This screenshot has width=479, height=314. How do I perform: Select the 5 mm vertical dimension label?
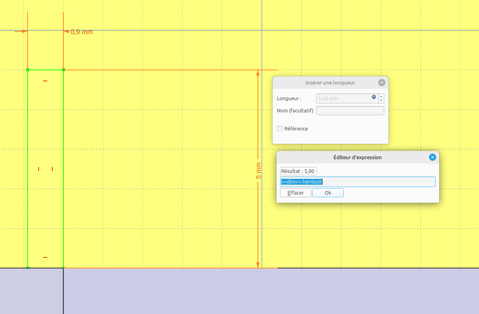[258, 171]
